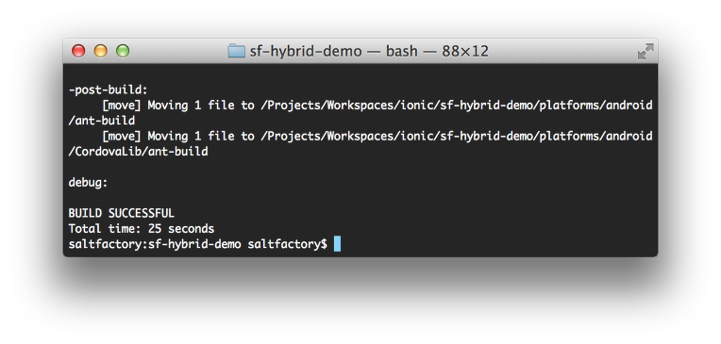Screen dimensions: 721x344
Task: Click the BUILD SUCCESSFUL output line
Action: click(x=122, y=213)
